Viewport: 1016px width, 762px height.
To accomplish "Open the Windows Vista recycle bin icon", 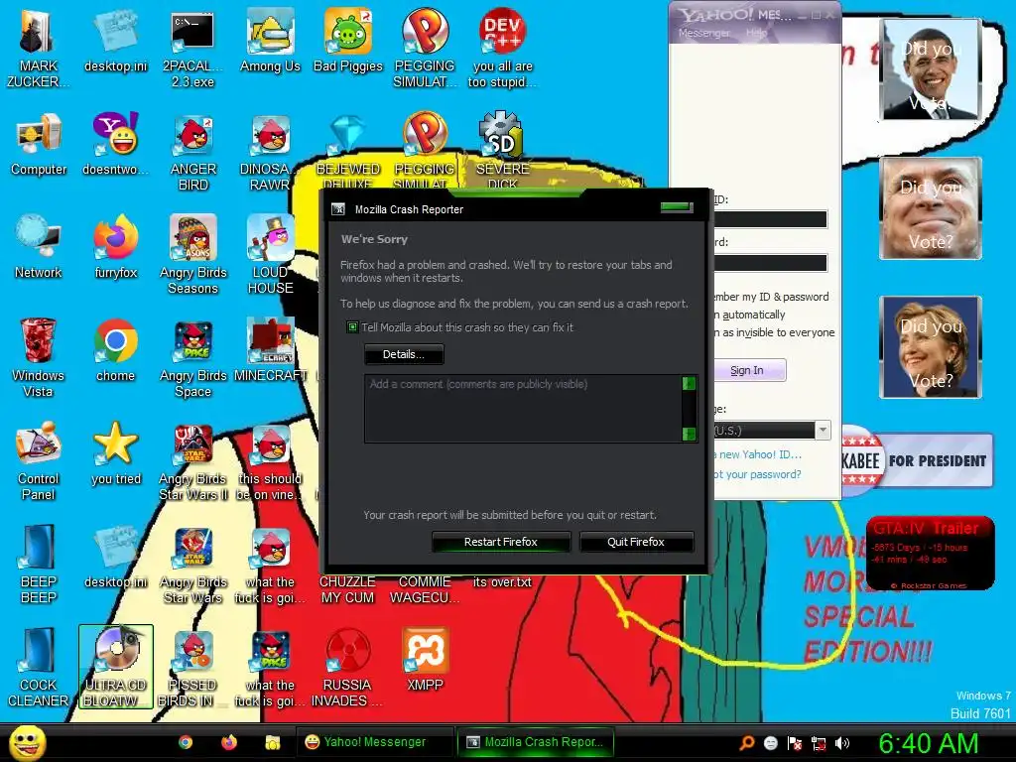I will 39,357.
